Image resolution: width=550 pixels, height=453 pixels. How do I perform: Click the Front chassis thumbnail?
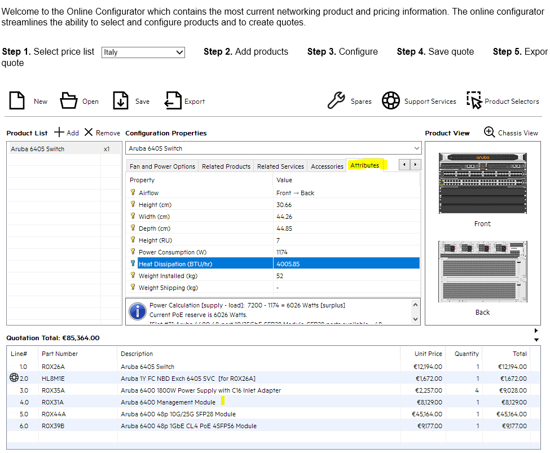coord(483,183)
